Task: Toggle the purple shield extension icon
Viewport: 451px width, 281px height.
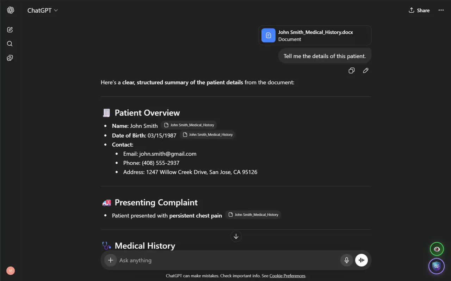Action: tap(437, 266)
